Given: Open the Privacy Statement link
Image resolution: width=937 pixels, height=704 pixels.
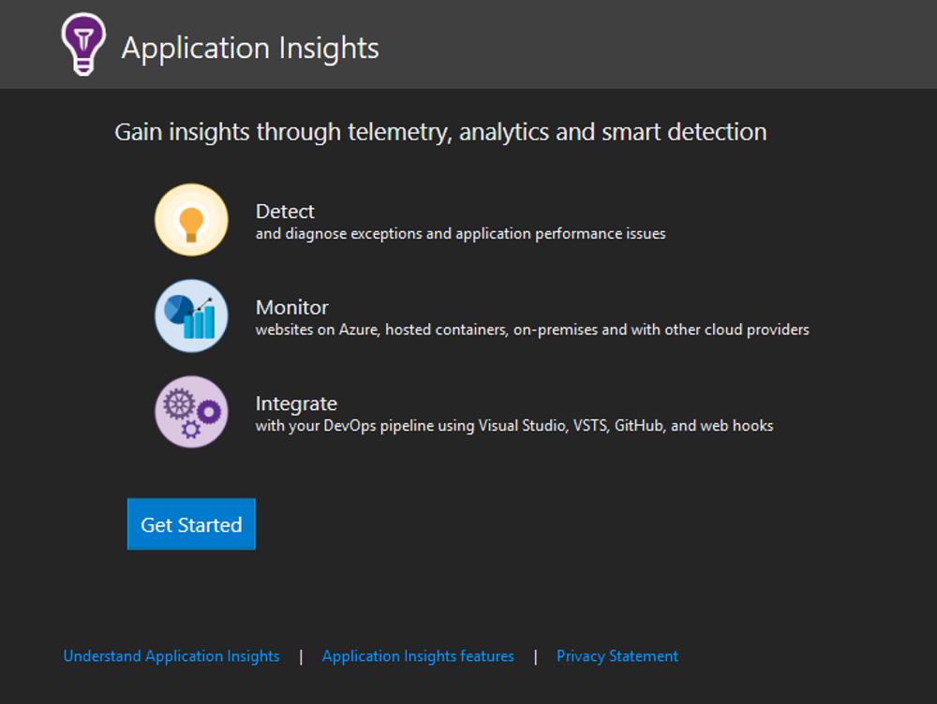Looking at the screenshot, I should (617, 656).
